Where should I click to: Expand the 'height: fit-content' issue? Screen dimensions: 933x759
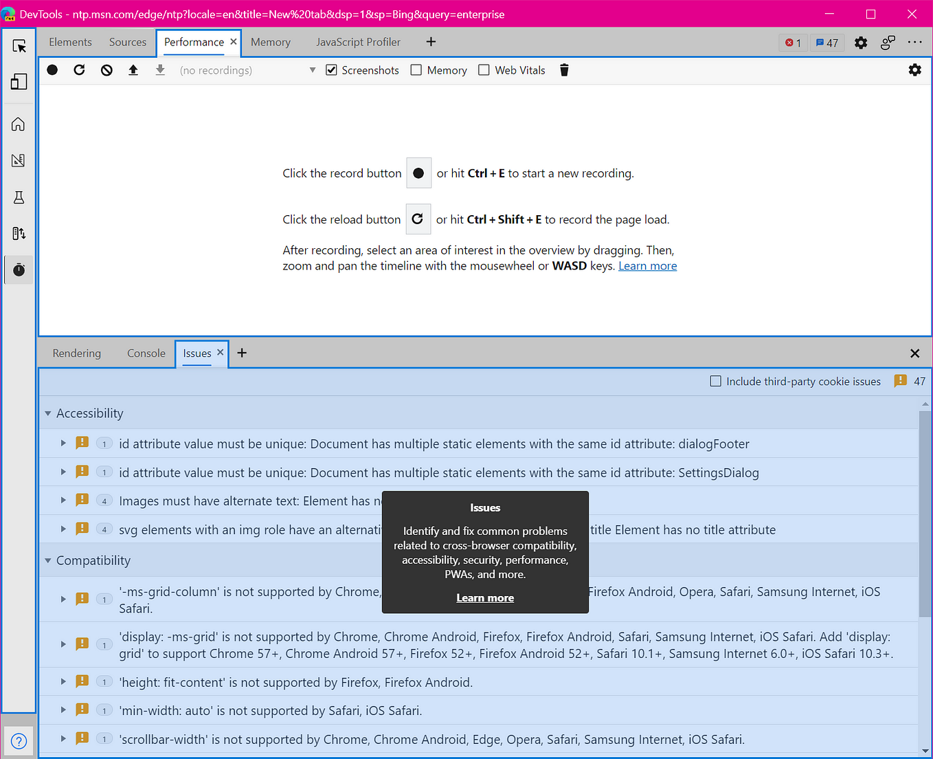(63, 682)
